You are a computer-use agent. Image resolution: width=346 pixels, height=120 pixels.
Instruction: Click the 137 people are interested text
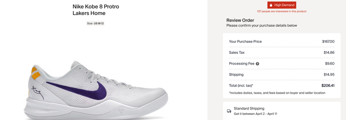coord(282,11)
